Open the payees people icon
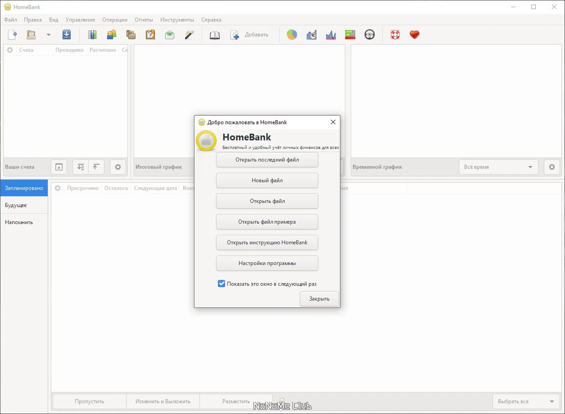565x414 pixels. click(x=112, y=35)
